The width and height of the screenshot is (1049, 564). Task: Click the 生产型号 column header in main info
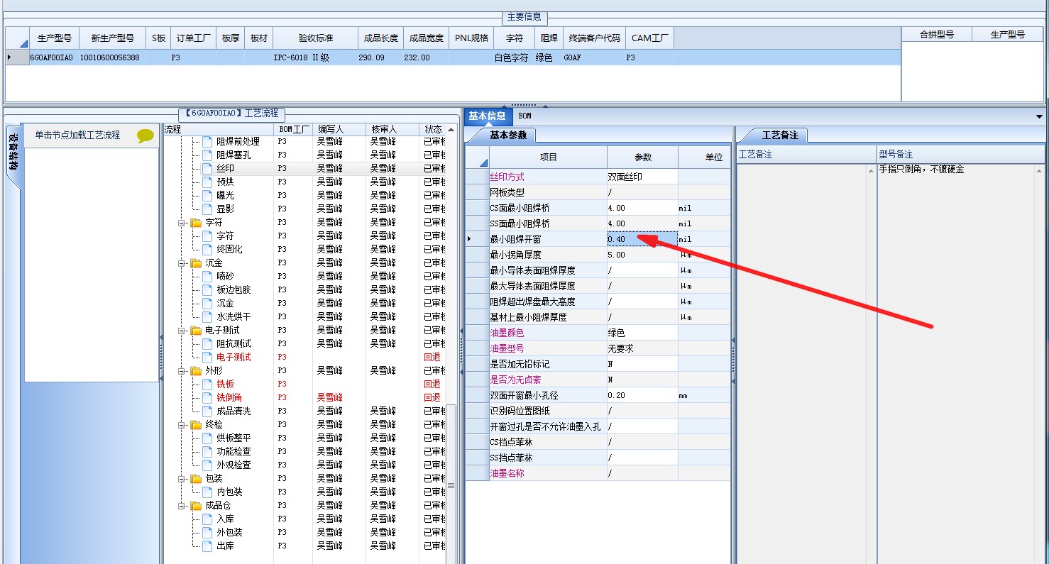coord(54,38)
